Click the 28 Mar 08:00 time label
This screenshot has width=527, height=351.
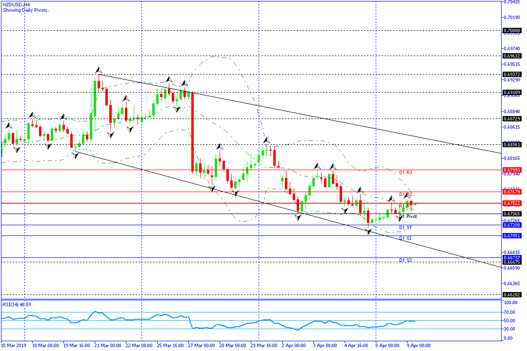233,346
